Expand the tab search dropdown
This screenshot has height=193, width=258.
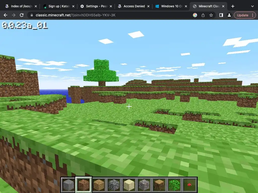(x=252, y=6)
